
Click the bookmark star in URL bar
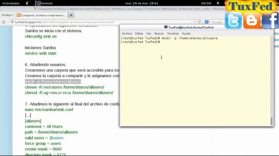coord(192,22)
